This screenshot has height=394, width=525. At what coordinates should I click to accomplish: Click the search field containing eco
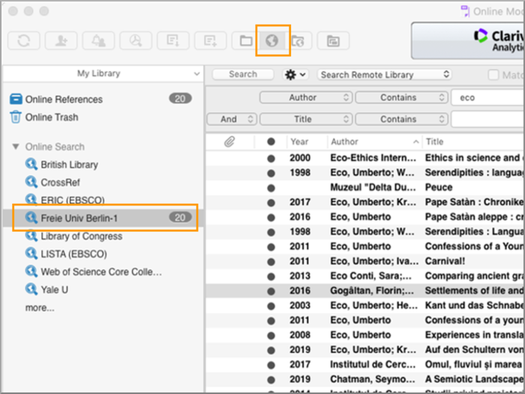pos(487,97)
